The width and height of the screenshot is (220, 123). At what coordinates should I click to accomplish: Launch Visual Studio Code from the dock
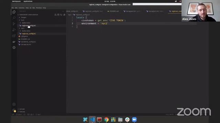pyautogui.click(x=92, y=120)
